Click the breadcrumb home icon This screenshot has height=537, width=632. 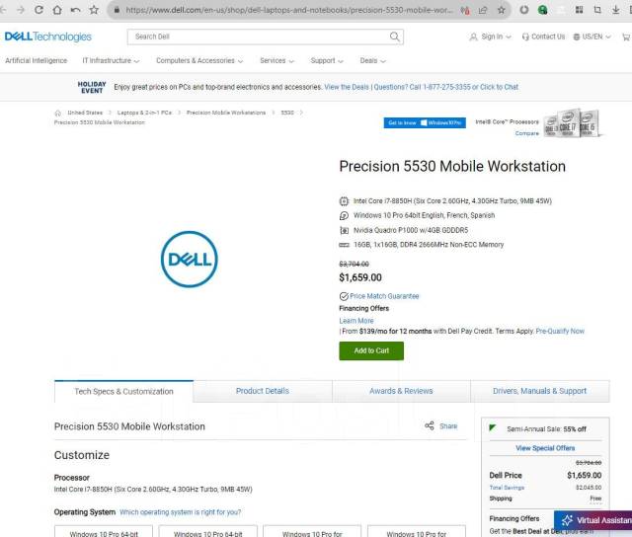point(57,113)
